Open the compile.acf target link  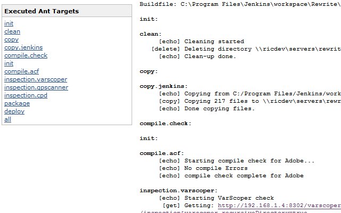point(21,71)
